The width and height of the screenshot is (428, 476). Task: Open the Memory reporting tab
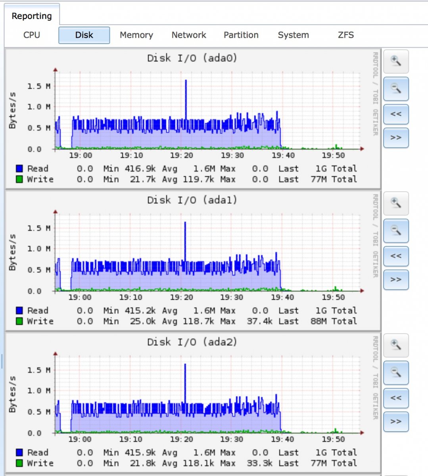[x=136, y=35]
